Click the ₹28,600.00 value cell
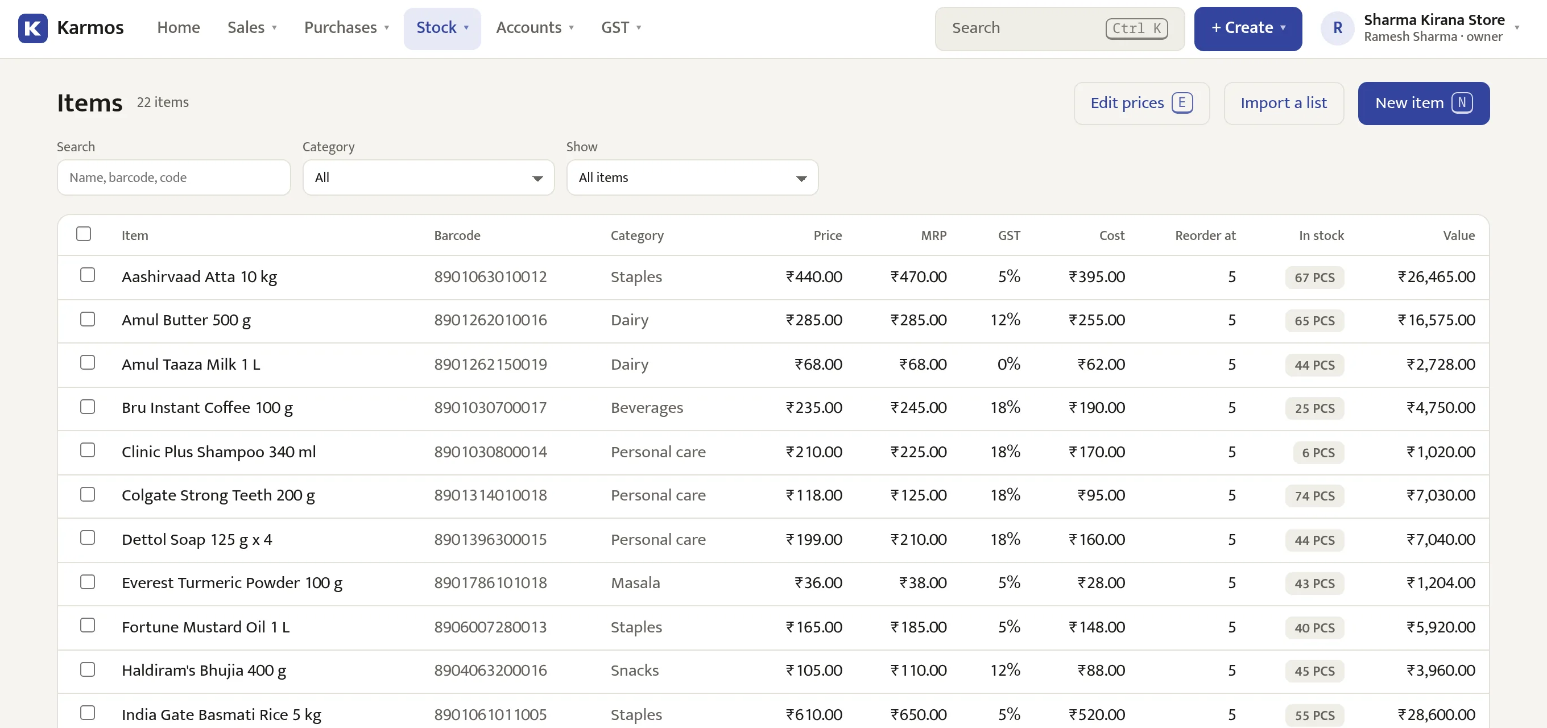1547x728 pixels. [1436, 715]
